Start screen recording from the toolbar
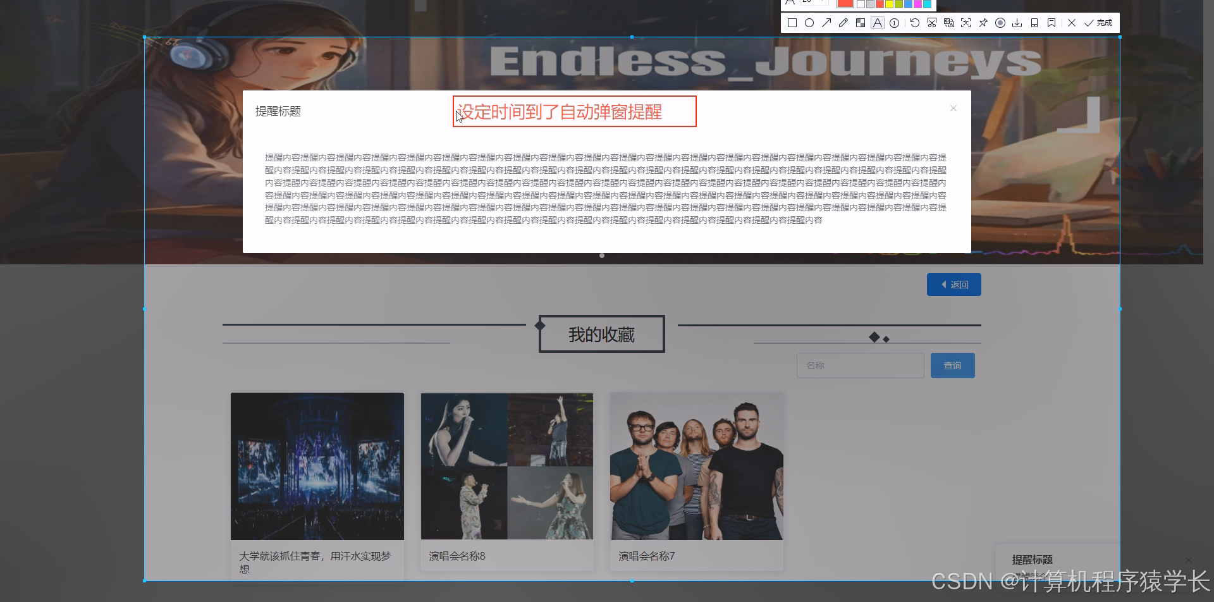 pyautogui.click(x=1000, y=23)
